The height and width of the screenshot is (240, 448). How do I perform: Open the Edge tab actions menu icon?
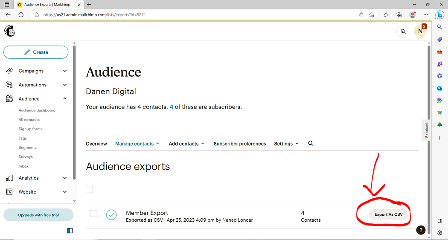coord(7,5)
